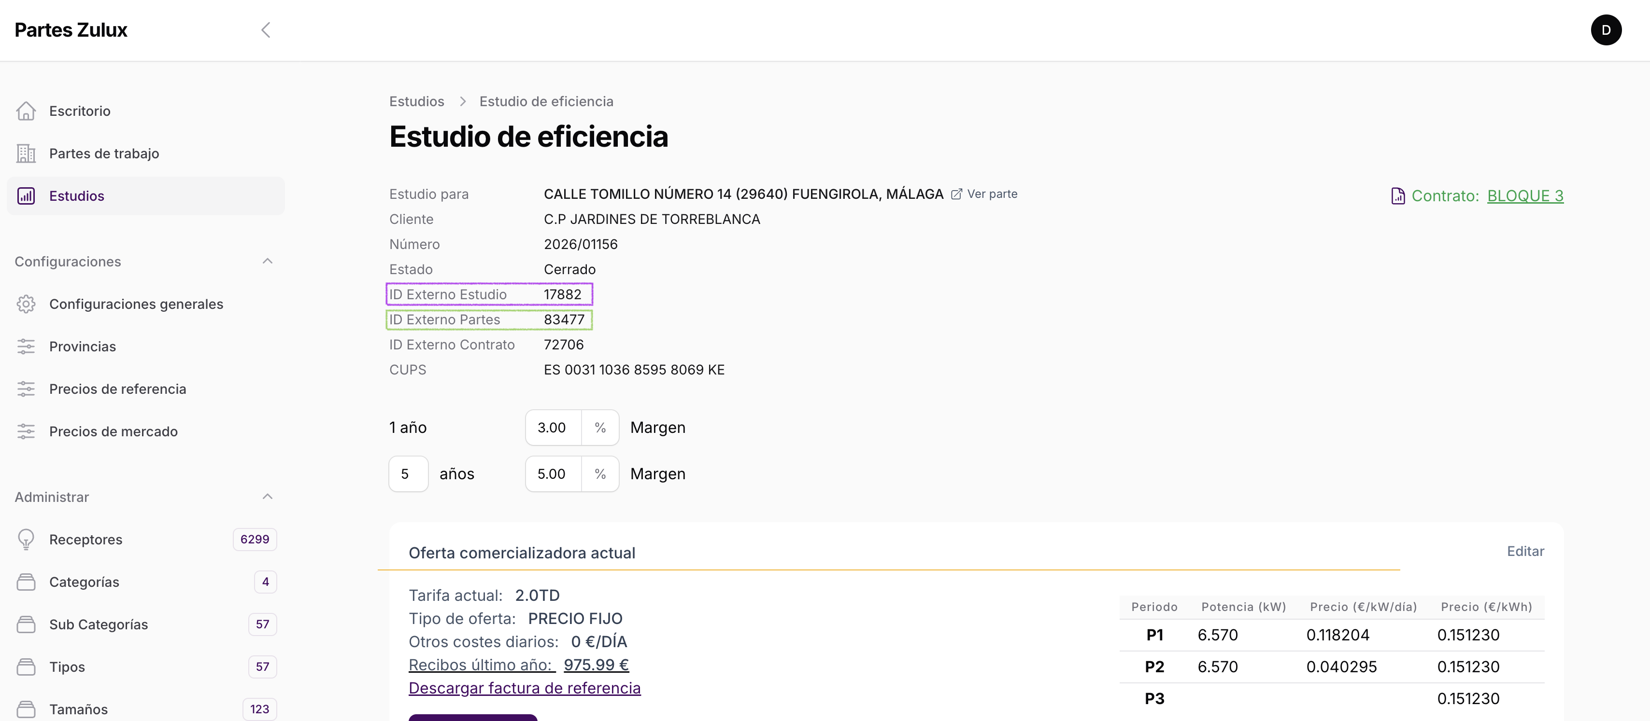The height and width of the screenshot is (721, 1650).
Task: Select Tipo de oferta value PRECIO FIJO
Action: (x=575, y=619)
